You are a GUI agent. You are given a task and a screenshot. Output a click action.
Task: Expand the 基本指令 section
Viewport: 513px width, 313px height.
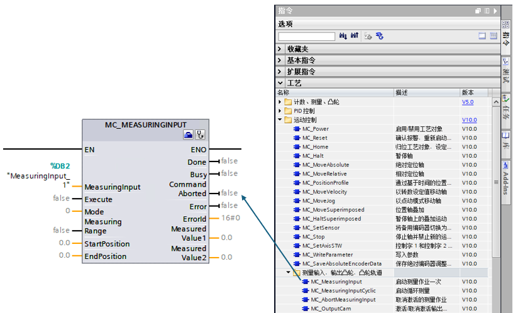[x=280, y=60]
